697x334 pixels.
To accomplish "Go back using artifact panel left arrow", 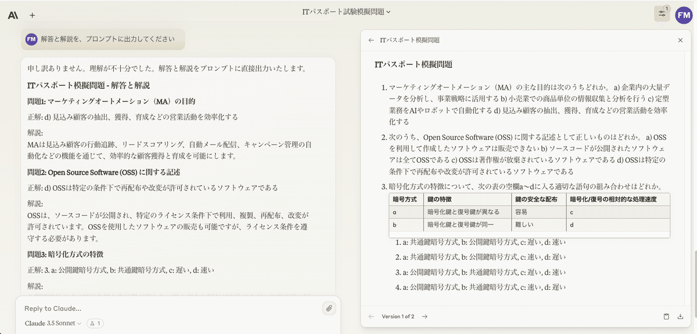I will pyautogui.click(x=371, y=41).
